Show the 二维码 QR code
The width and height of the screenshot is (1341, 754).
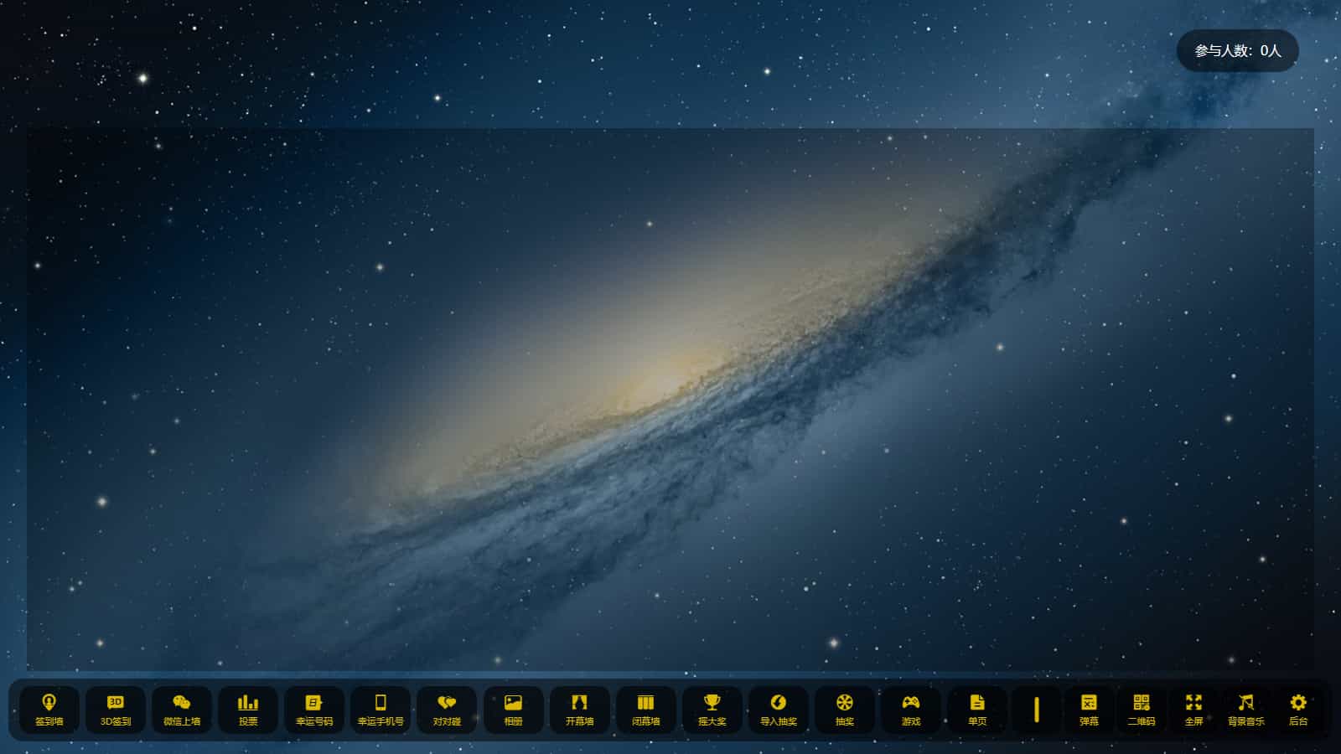1141,710
